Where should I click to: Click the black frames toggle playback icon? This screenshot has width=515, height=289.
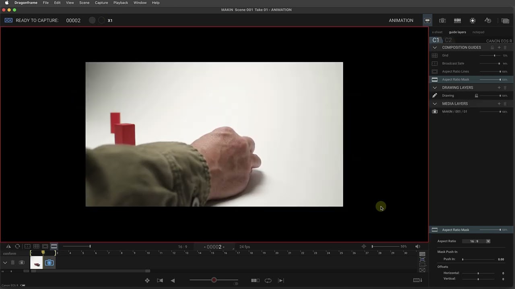(160, 281)
